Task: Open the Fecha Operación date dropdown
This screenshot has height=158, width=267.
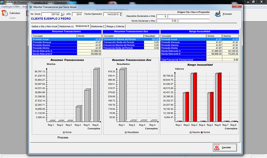Action: 121,15
